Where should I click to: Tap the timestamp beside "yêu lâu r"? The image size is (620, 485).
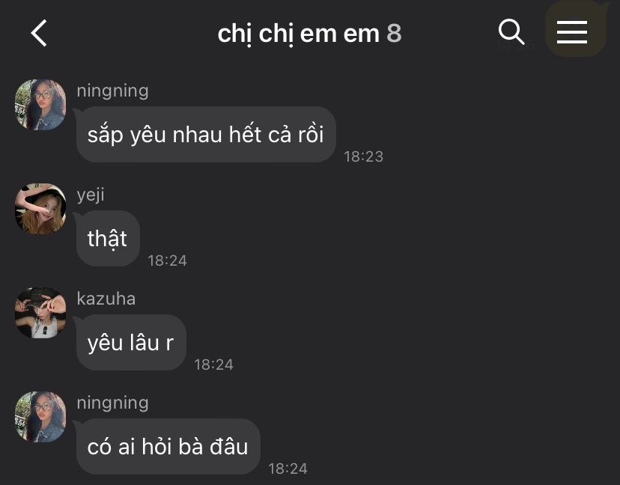213,364
